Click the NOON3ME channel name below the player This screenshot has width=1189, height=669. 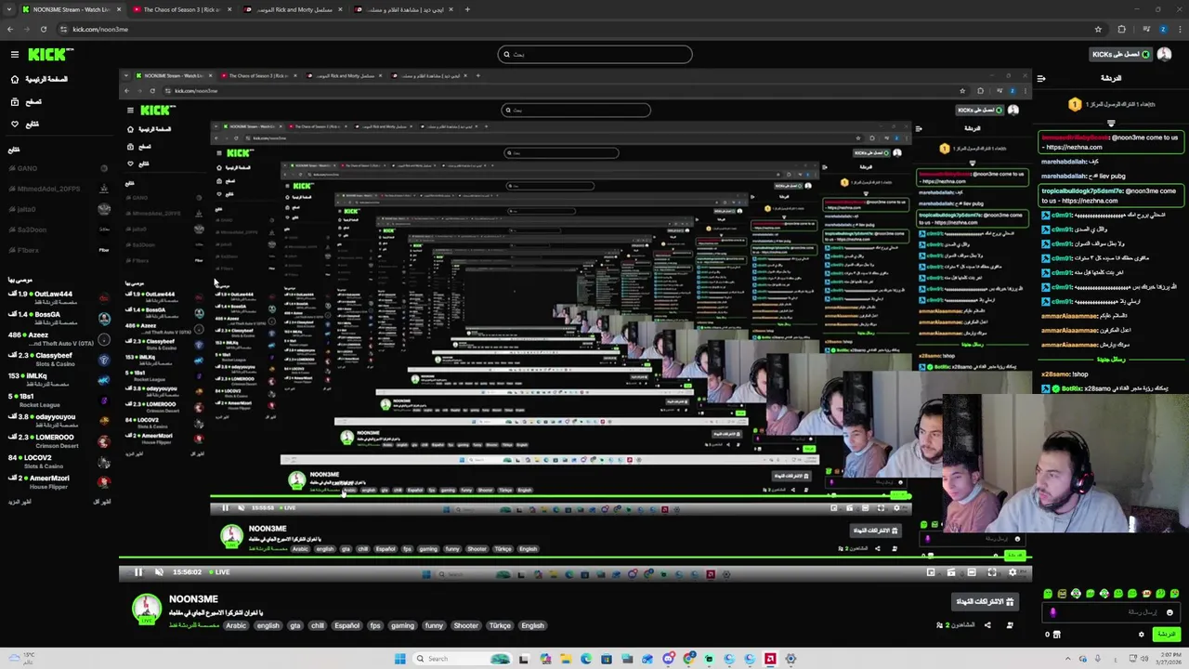193,599
